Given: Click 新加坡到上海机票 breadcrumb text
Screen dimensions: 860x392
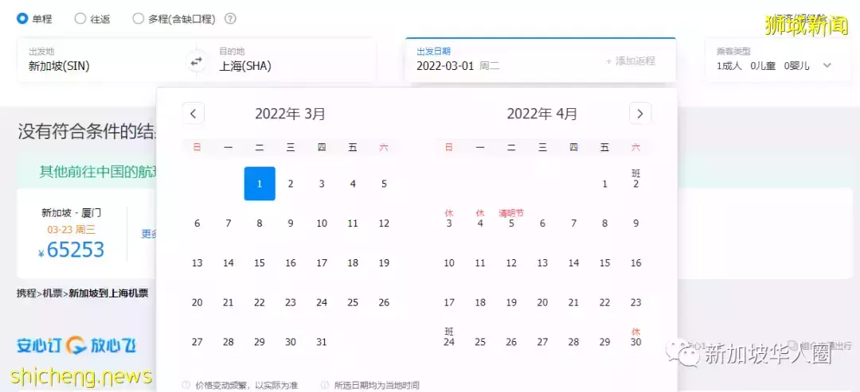Looking at the screenshot, I should (x=108, y=293).
